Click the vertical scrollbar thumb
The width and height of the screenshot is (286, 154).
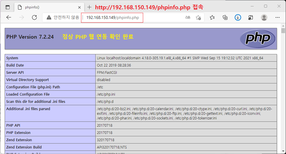(283, 31)
